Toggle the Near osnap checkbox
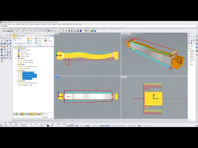 pos(8,124)
